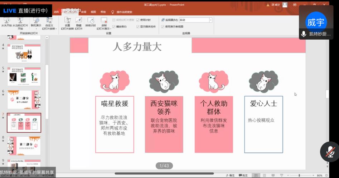Select slide 7 thumbnail in panel

point(24,123)
